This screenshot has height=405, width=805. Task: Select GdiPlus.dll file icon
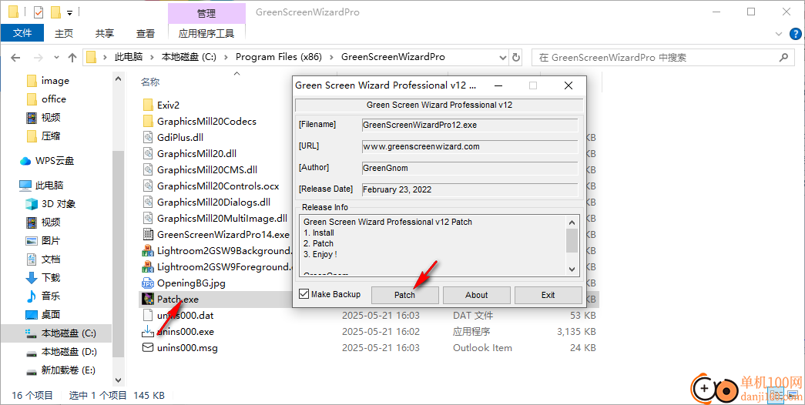(x=148, y=138)
